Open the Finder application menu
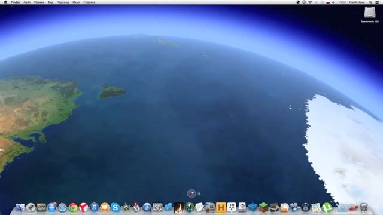Screen dimensions: 383x215 (16, 2)
